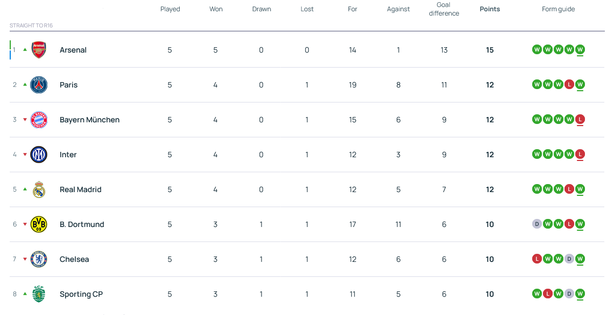614x315 pixels.
Task: Click Real Madrid's green up arrow
Action: tap(25, 189)
